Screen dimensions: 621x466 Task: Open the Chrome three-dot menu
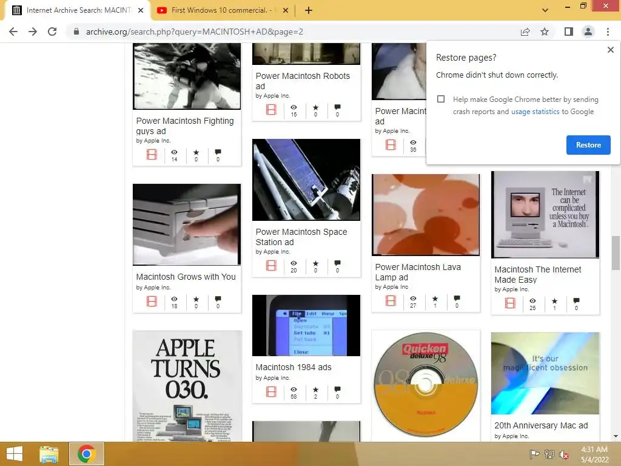coord(608,32)
